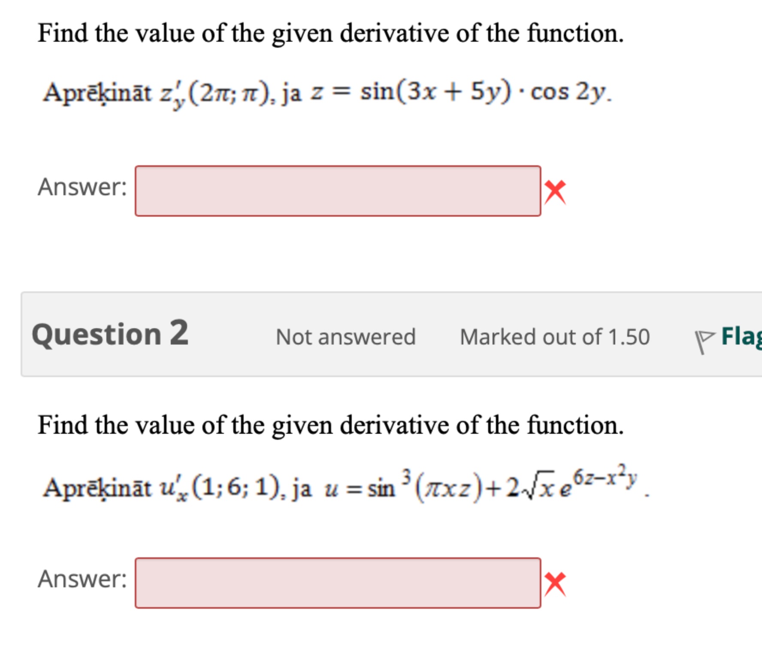
Task: Click the 'Flag' text label
Action: tap(742, 338)
